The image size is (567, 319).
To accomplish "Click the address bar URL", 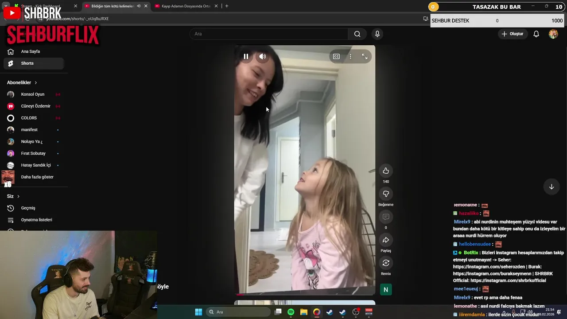I will tap(78, 19).
